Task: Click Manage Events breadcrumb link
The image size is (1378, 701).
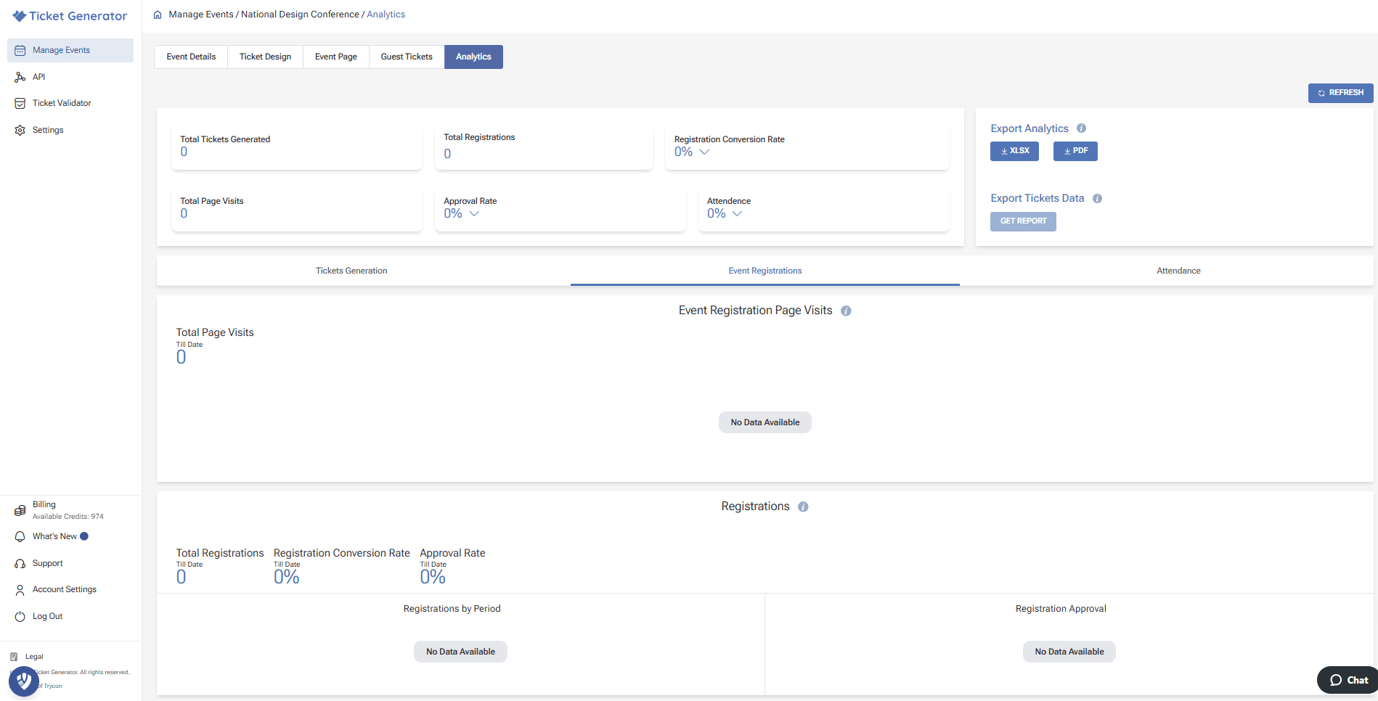Action: (x=201, y=15)
